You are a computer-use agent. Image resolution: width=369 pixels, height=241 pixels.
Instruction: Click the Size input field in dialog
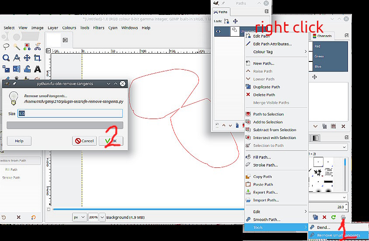(70, 114)
